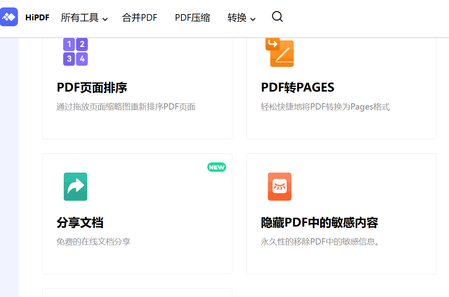The height and width of the screenshot is (297, 449).
Task: Expand the 转换 dropdown menu
Action: point(238,18)
